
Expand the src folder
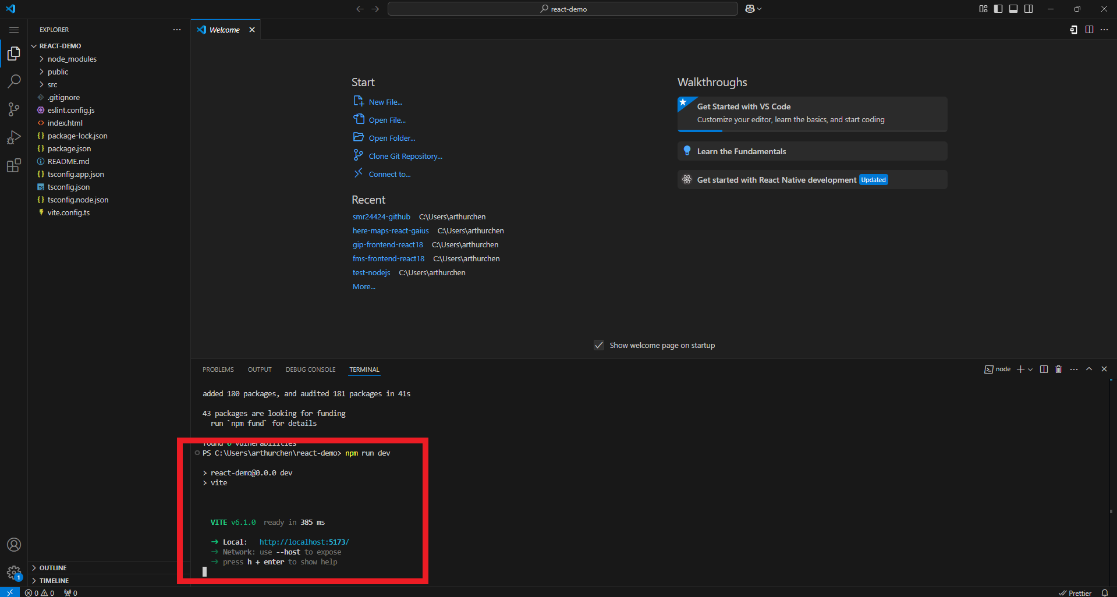109,84
